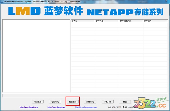Click the 停止 (stop) button
The width and height of the screenshot is (170, 111).
(x=125, y=102)
